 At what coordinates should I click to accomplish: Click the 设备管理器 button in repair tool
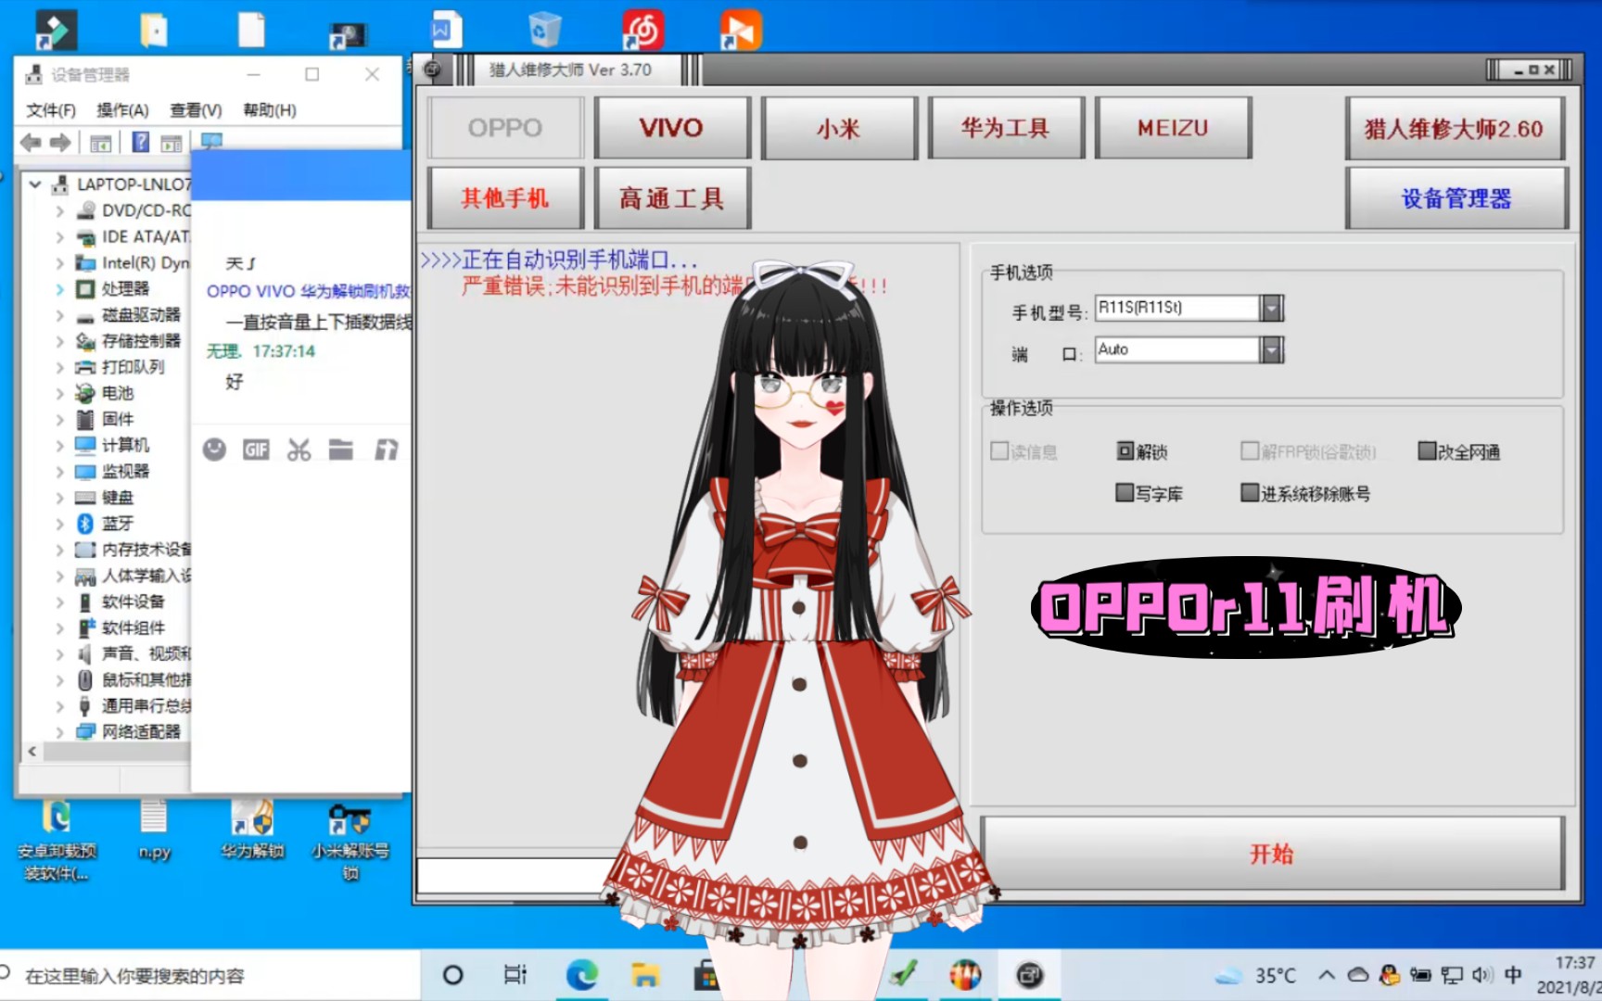(x=1456, y=197)
